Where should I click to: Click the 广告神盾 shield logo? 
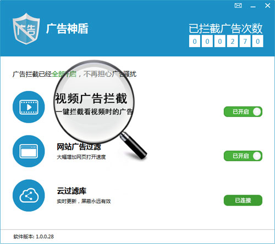click(26, 29)
